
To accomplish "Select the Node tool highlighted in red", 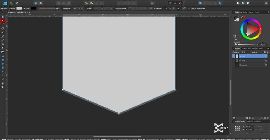I will point(3,20).
